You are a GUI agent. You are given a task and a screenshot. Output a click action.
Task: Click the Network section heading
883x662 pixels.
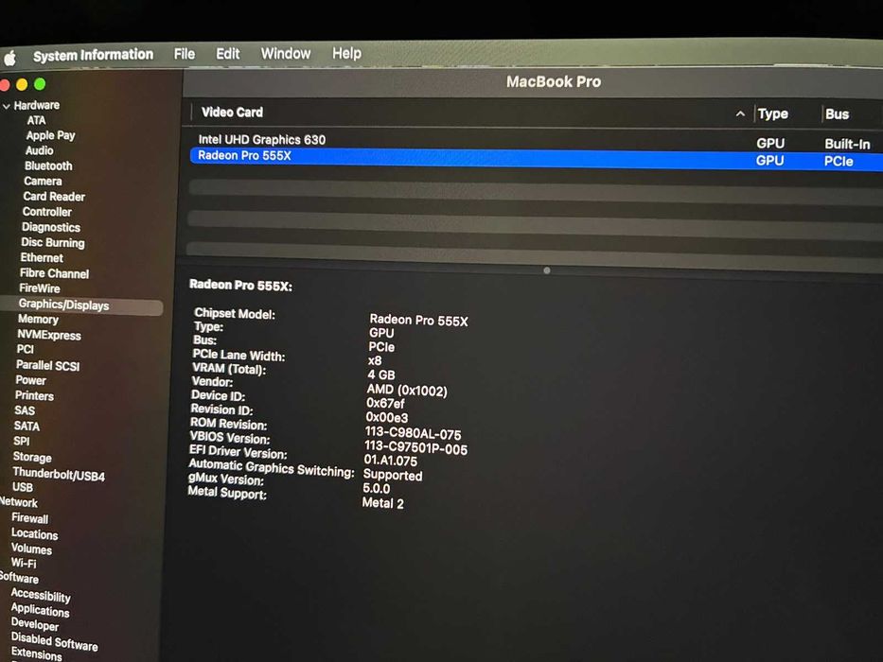tap(19, 502)
